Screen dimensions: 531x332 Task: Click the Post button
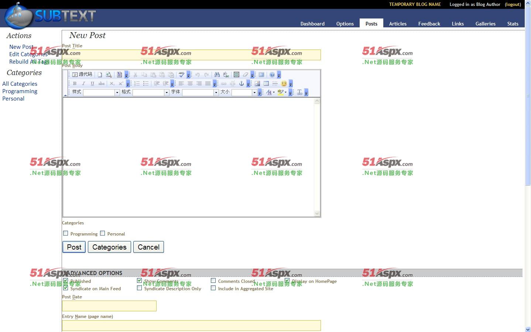[74, 247]
